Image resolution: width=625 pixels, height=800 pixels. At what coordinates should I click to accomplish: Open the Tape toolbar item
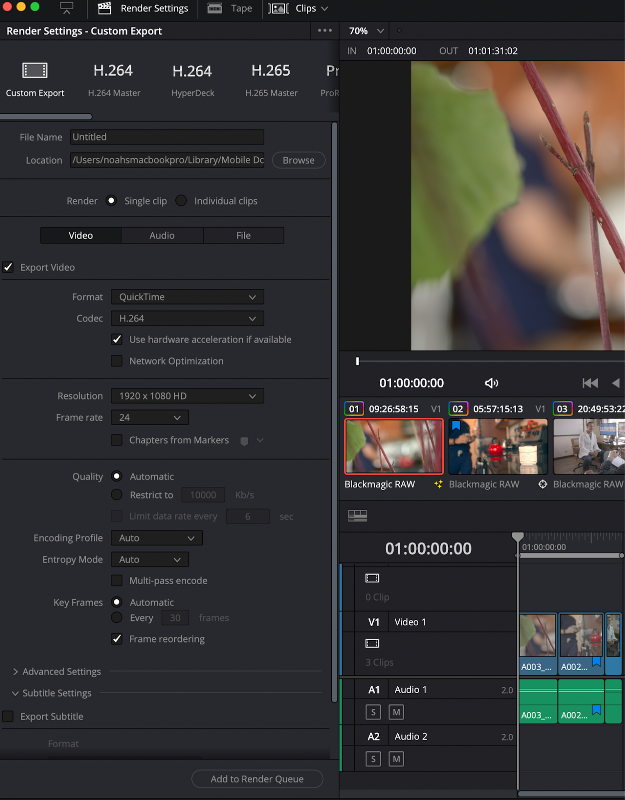tap(230, 8)
